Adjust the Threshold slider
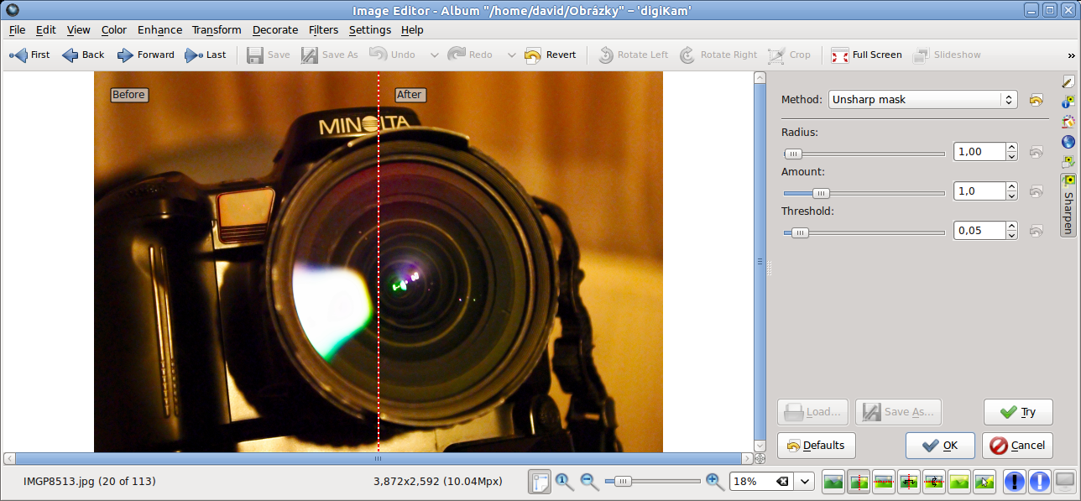This screenshot has width=1081, height=501. (x=864, y=232)
